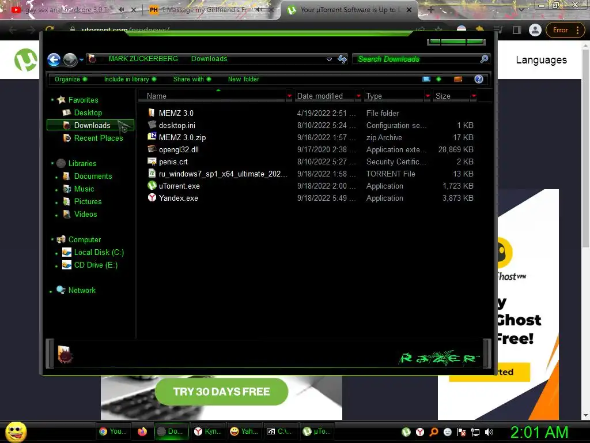The image size is (590, 443).
Task: Sort files by Date modified column
Action: pos(324,96)
